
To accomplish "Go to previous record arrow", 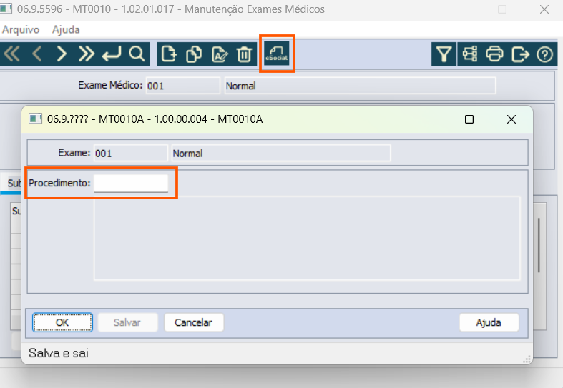I will click(37, 54).
